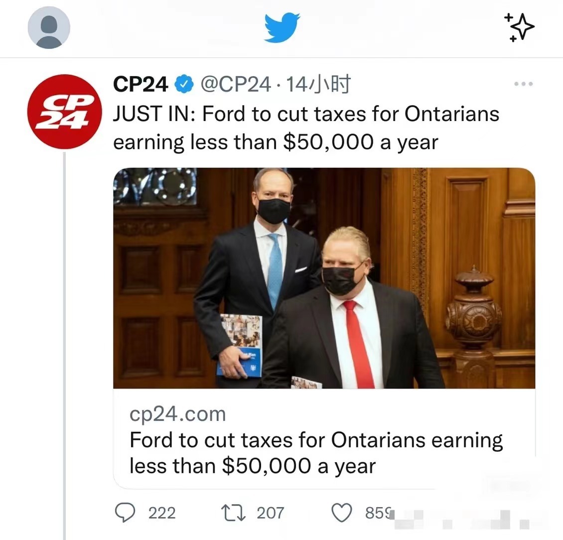Retweet using the arrows icon
563x540 pixels.
(233, 513)
